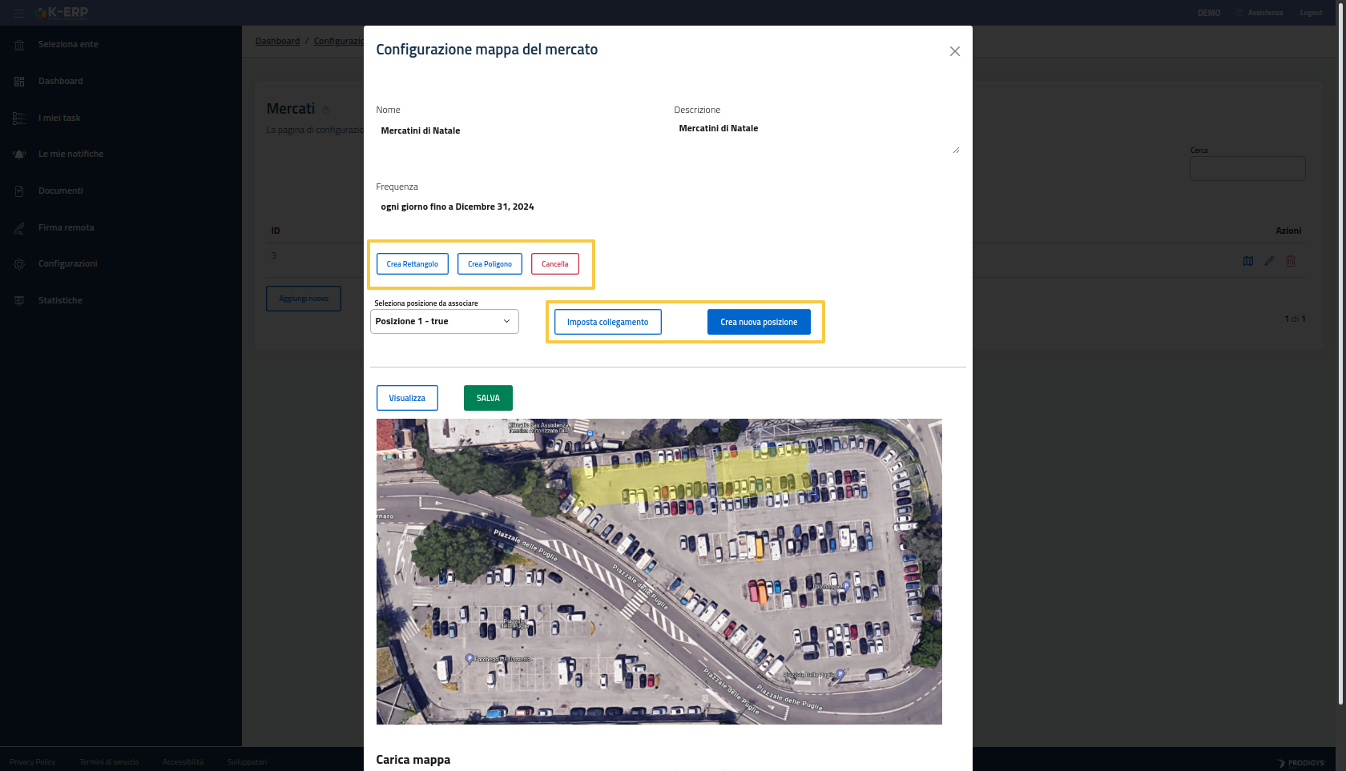Close the market map configuration dialog

954,51
